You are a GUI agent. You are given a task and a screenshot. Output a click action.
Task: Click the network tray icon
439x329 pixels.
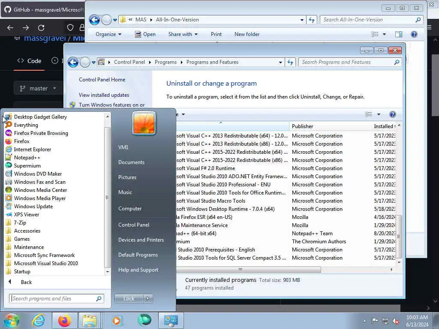click(x=385, y=321)
